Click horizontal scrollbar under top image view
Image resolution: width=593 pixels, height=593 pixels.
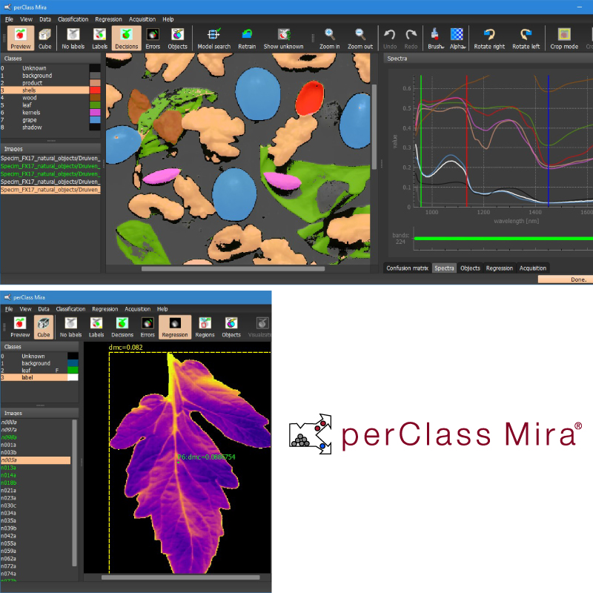pyautogui.click(x=233, y=269)
